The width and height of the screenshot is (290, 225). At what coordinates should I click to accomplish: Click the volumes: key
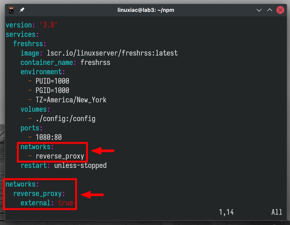click(x=35, y=109)
